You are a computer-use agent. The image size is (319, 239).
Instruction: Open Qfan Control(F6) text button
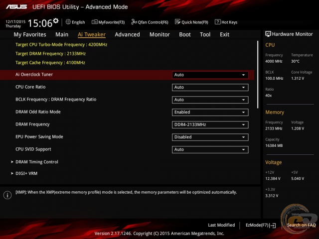(x=153, y=22)
